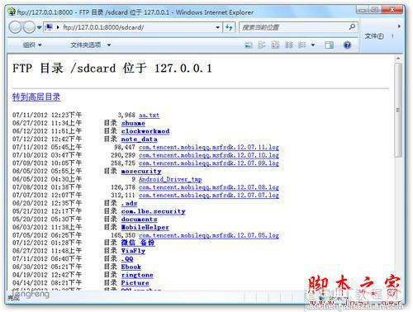This screenshot has height=312, width=413.
Task: Click the computer icon in address bar
Action: (49, 27)
